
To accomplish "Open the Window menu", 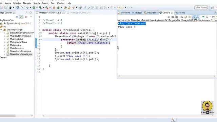I will pos(60,3).
